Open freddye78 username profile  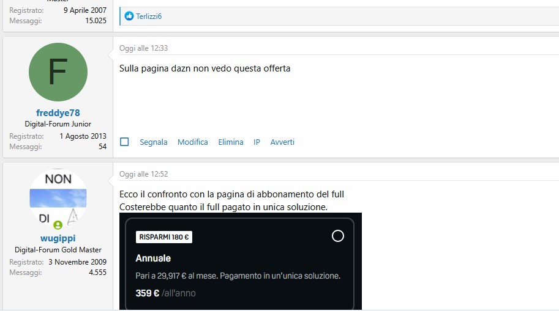(x=58, y=113)
